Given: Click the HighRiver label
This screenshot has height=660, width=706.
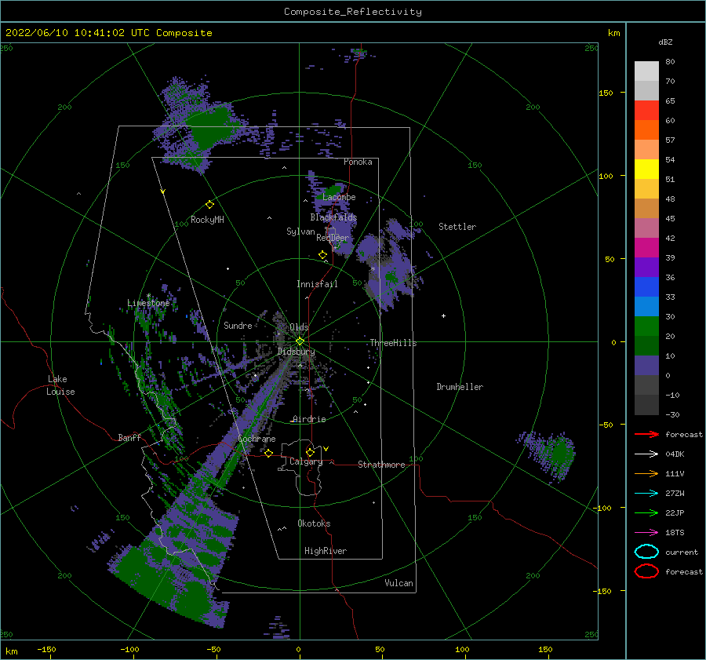Looking at the screenshot, I should (326, 551).
